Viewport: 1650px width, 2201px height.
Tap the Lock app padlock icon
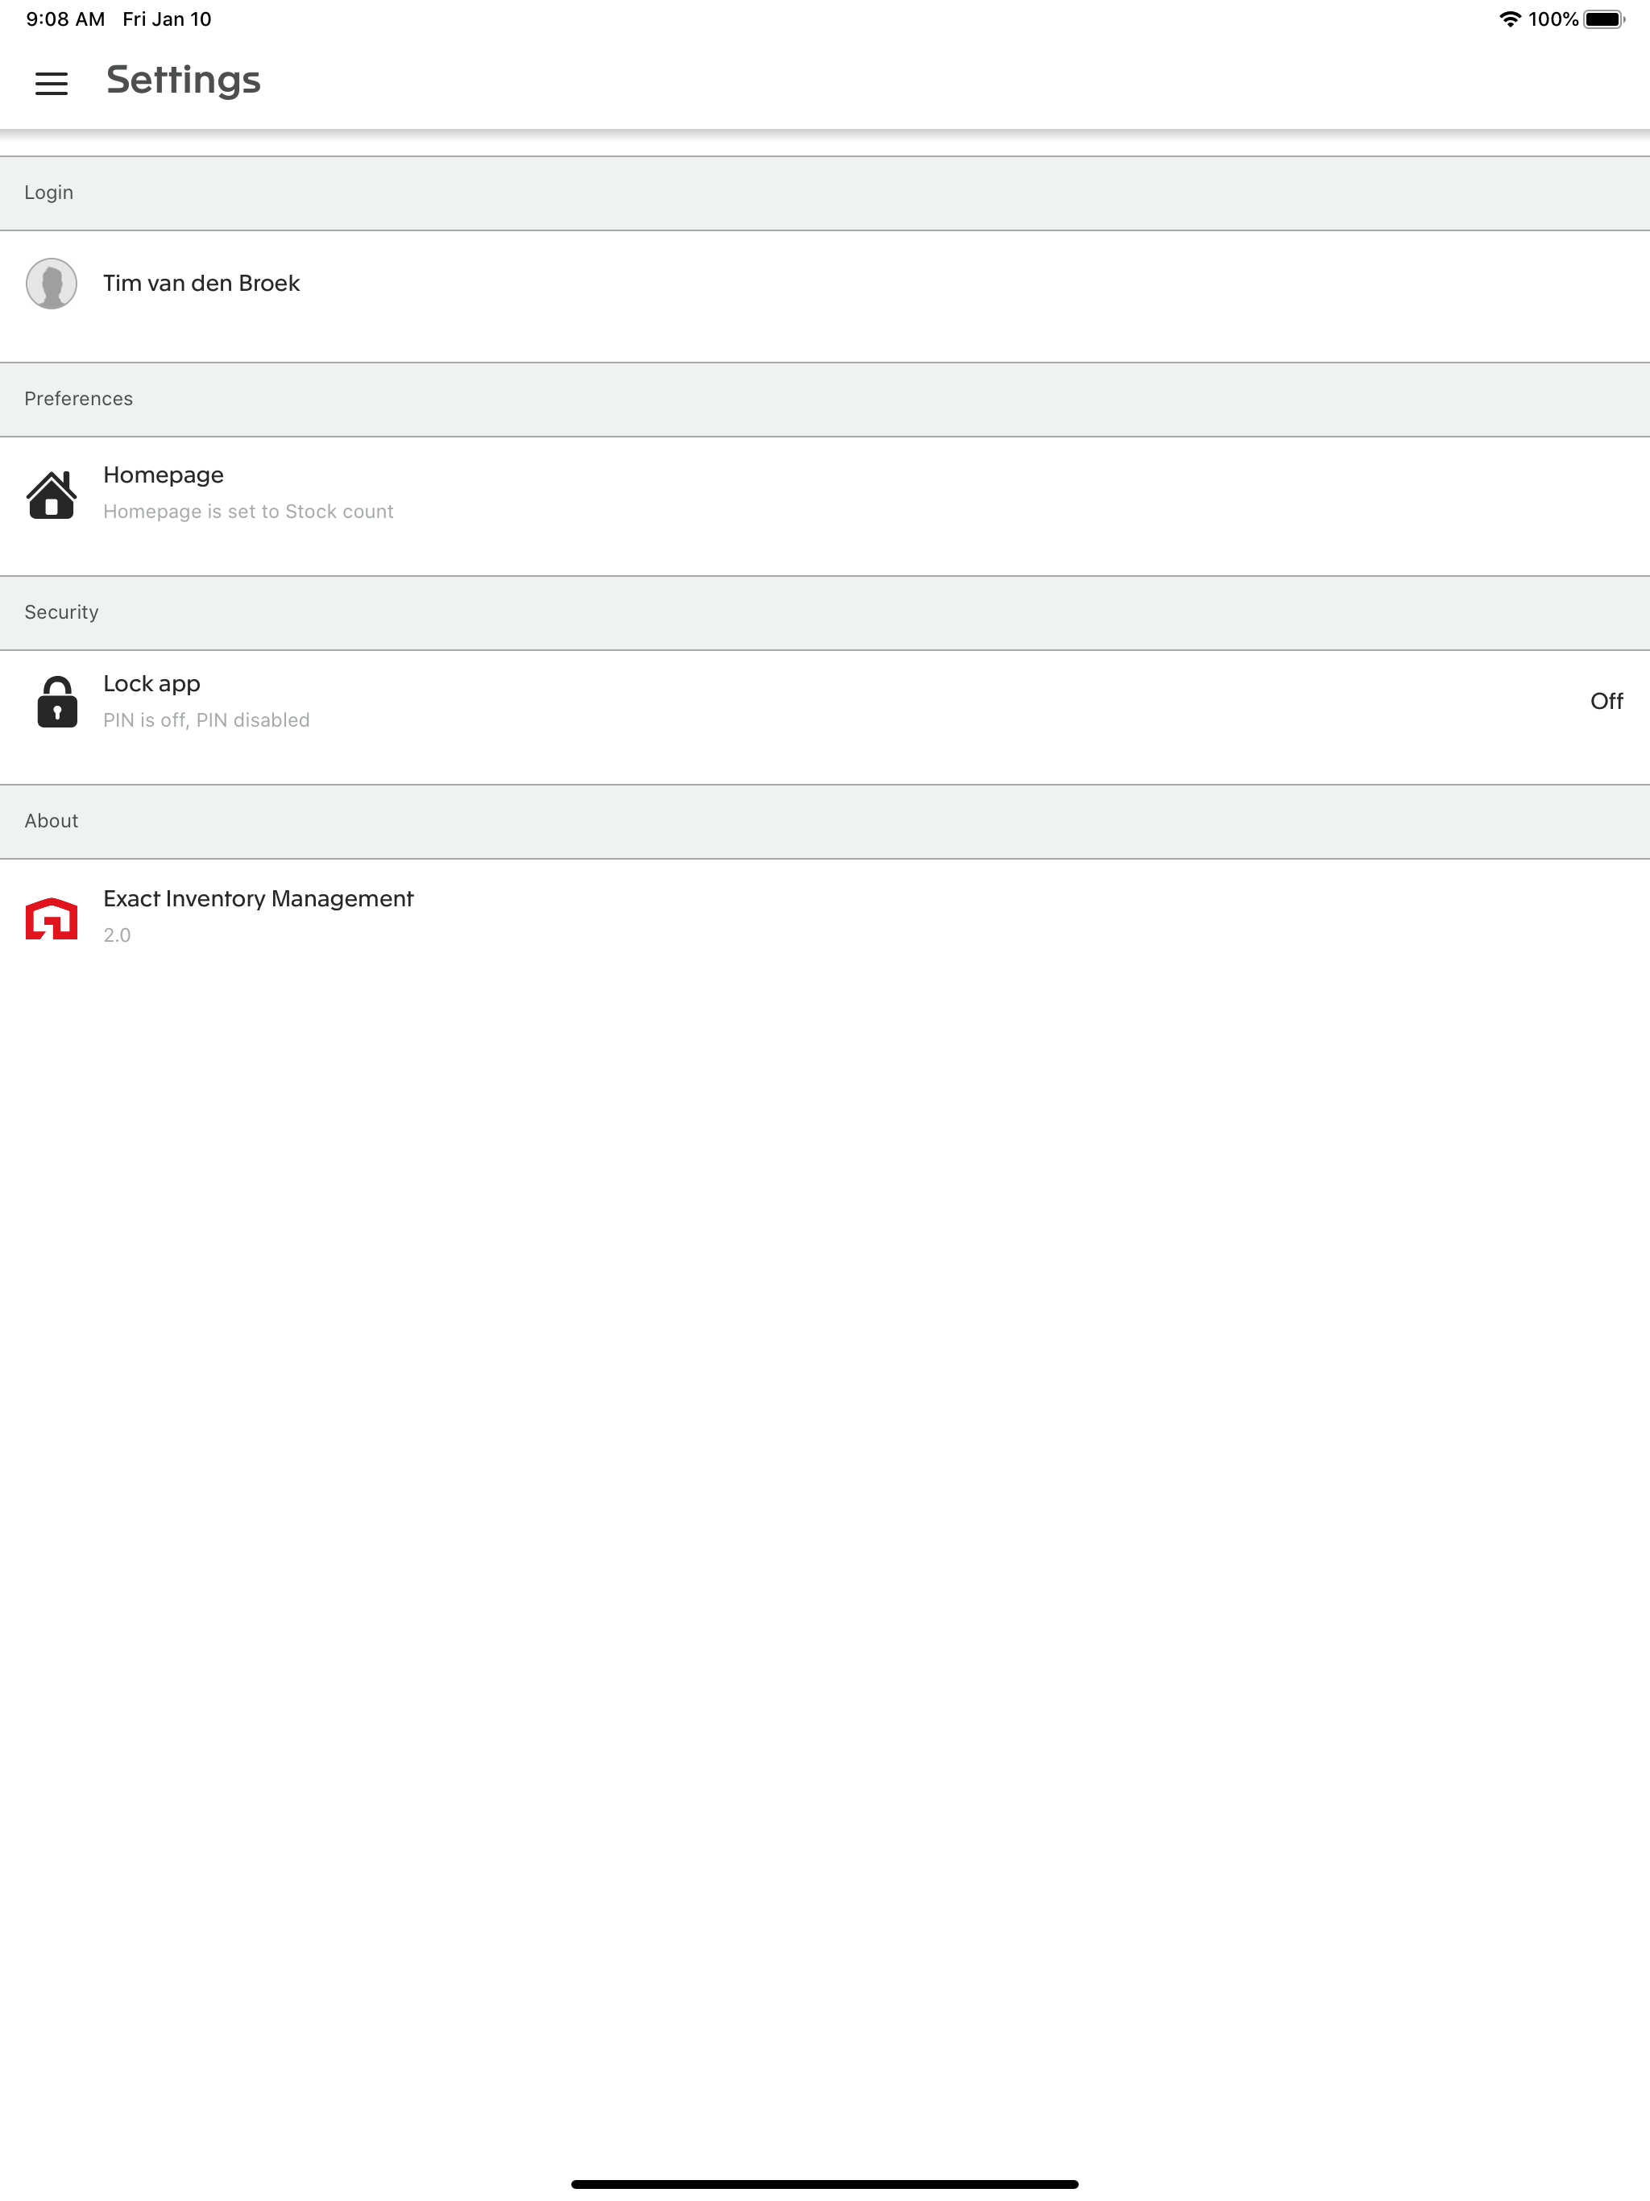(x=56, y=702)
